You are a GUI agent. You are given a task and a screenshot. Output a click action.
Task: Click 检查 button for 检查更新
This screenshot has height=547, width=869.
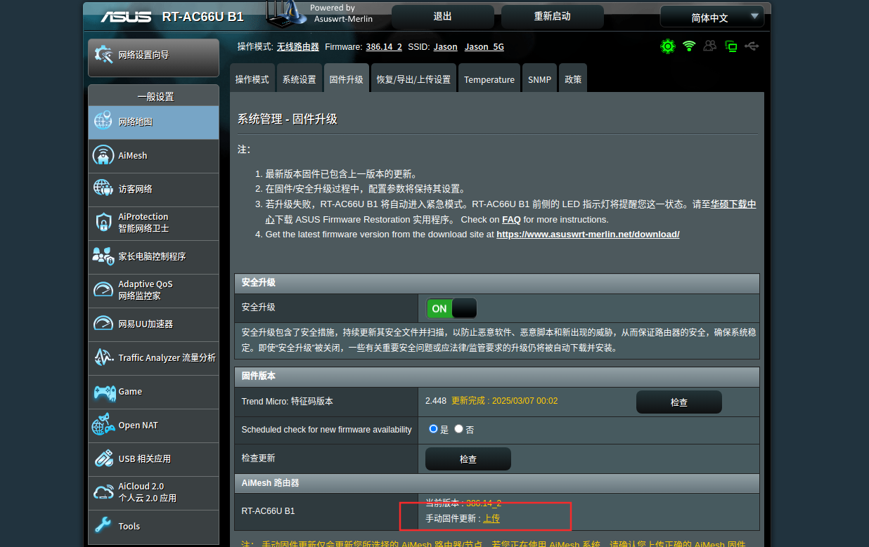point(468,459)
